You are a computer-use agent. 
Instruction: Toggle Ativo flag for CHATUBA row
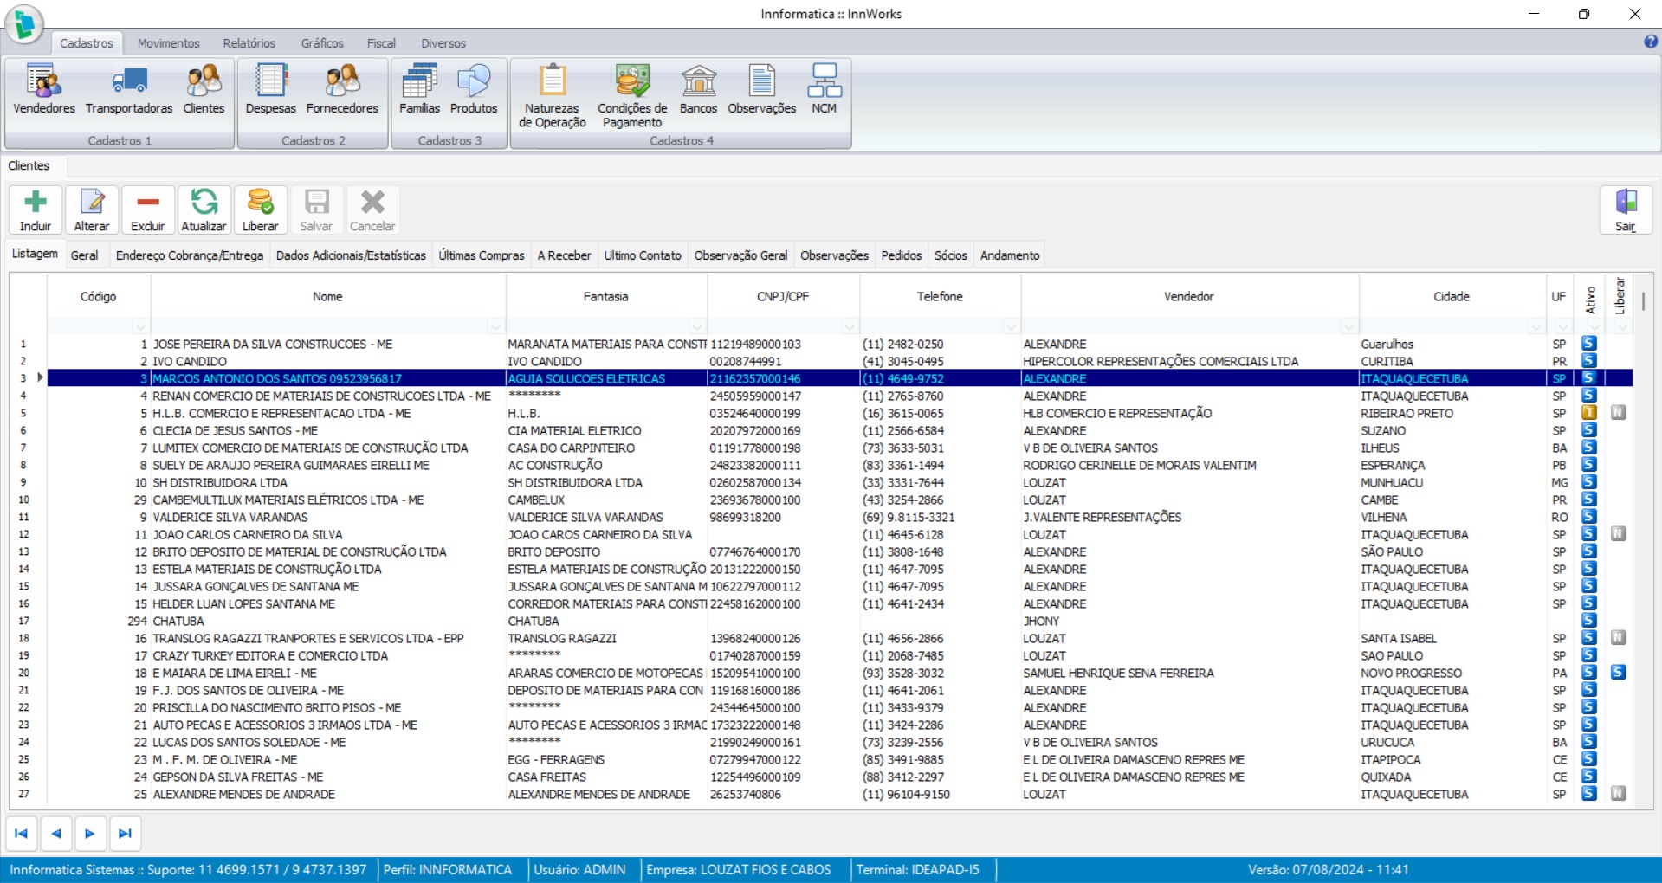(x=1589, y=621)
